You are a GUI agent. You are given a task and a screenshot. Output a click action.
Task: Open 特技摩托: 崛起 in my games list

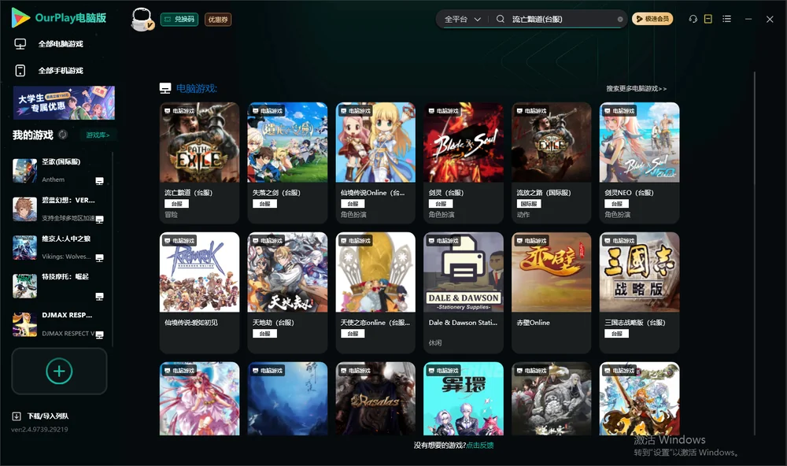pyautogui.click(x=59, y=287)
